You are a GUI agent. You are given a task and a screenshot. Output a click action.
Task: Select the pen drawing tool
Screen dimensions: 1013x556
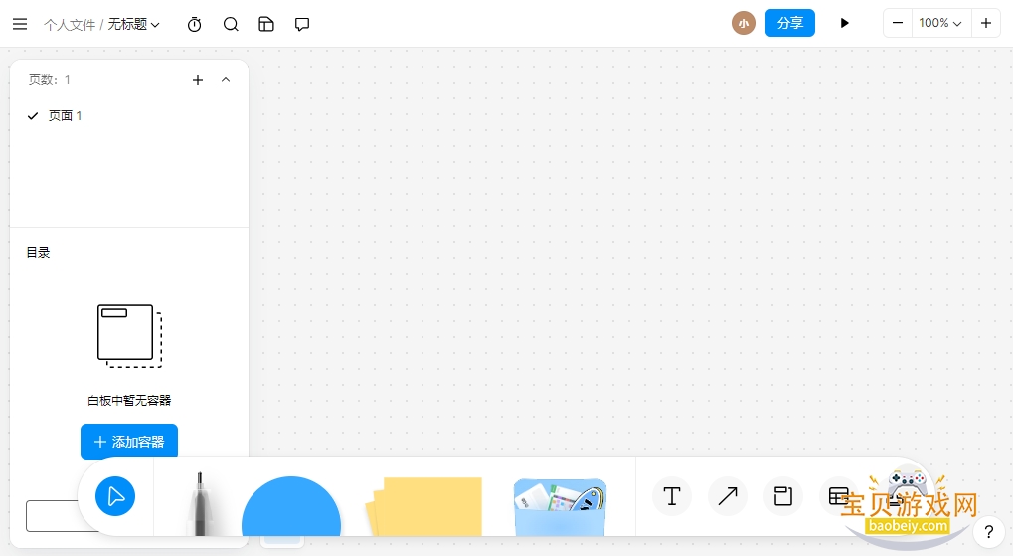click(200, 503)
